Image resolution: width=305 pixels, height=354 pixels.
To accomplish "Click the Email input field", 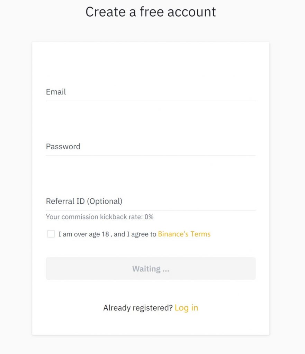I will [x=151, y=92].
